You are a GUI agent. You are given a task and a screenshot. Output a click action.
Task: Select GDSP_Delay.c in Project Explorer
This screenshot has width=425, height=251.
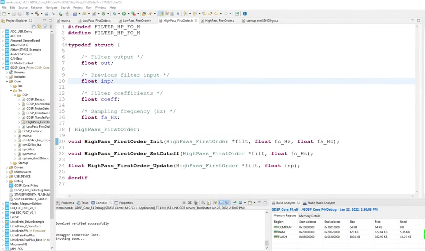[35, 99]
